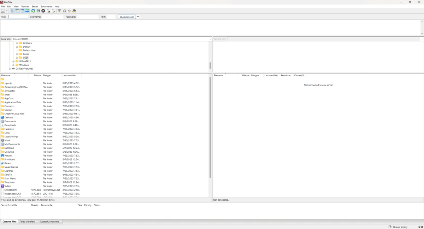Sort local files by Filetype column

(52, 75)
